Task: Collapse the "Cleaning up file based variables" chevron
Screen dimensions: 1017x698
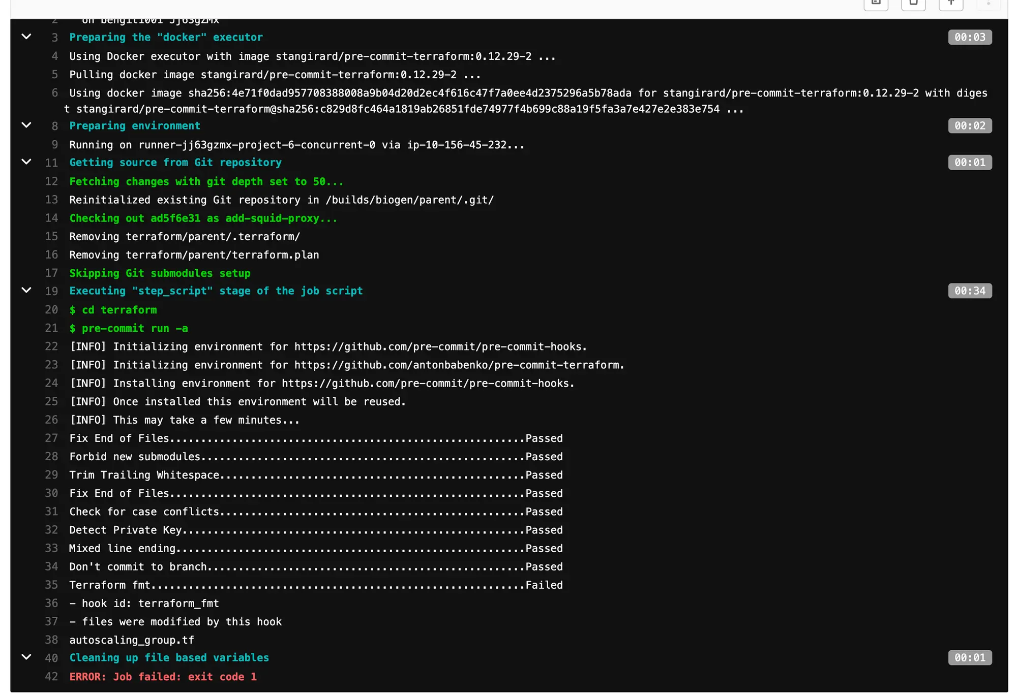Action: coord(26,657)
